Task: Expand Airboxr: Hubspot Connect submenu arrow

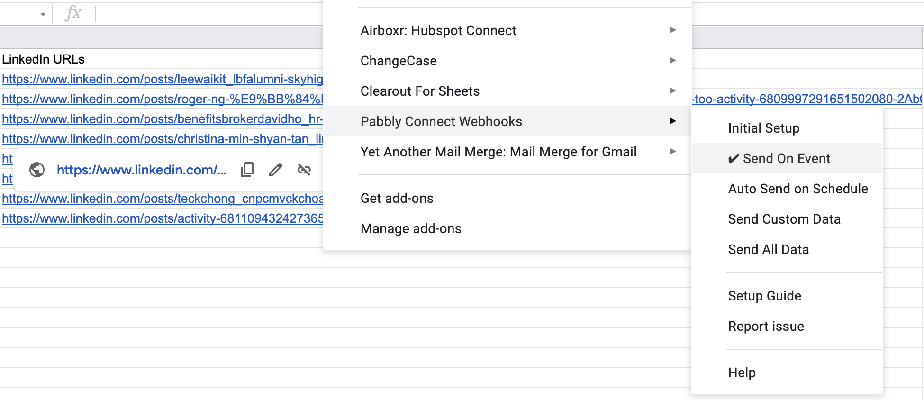Action: click(672, 30)
